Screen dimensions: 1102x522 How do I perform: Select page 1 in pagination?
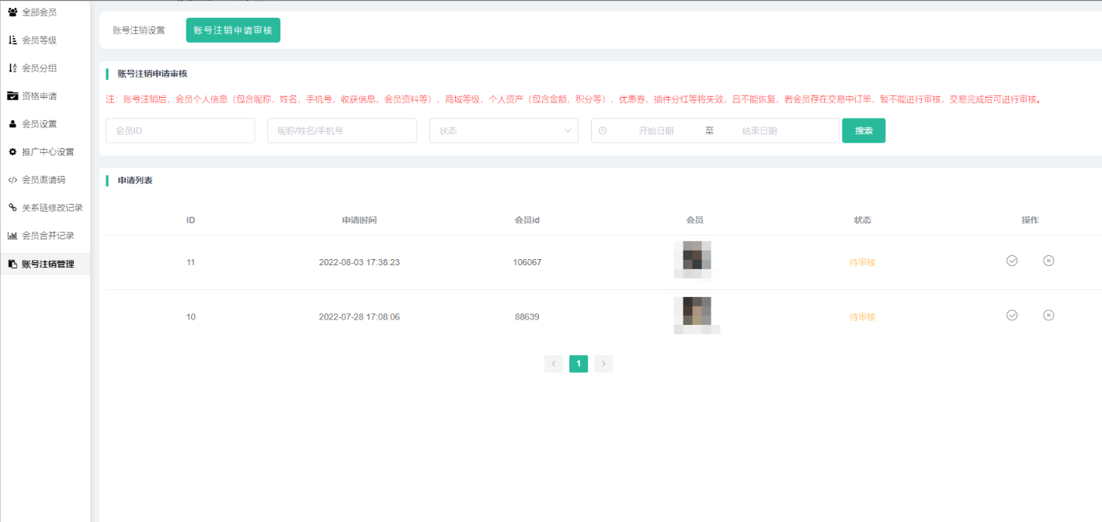coord(579,364)
